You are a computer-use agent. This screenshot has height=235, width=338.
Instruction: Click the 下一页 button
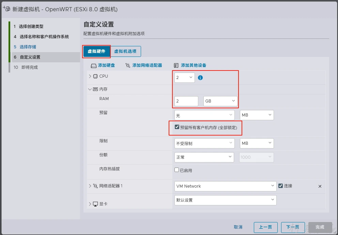293,227
